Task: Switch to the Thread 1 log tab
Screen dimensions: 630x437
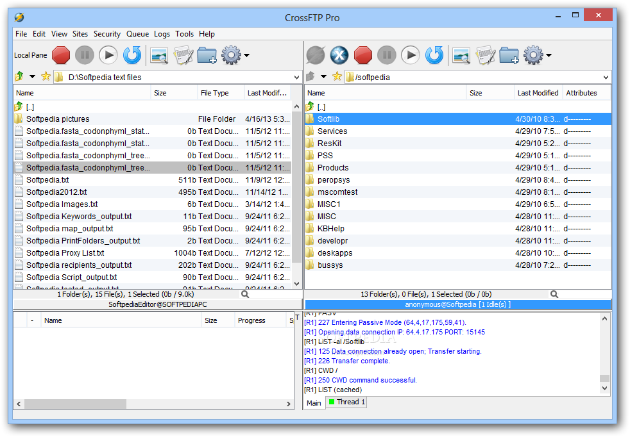Action: (346, 402)
